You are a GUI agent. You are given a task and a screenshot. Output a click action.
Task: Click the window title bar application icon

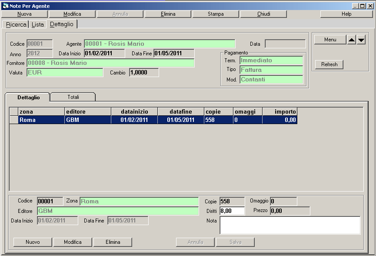click(x=6, y=6)
